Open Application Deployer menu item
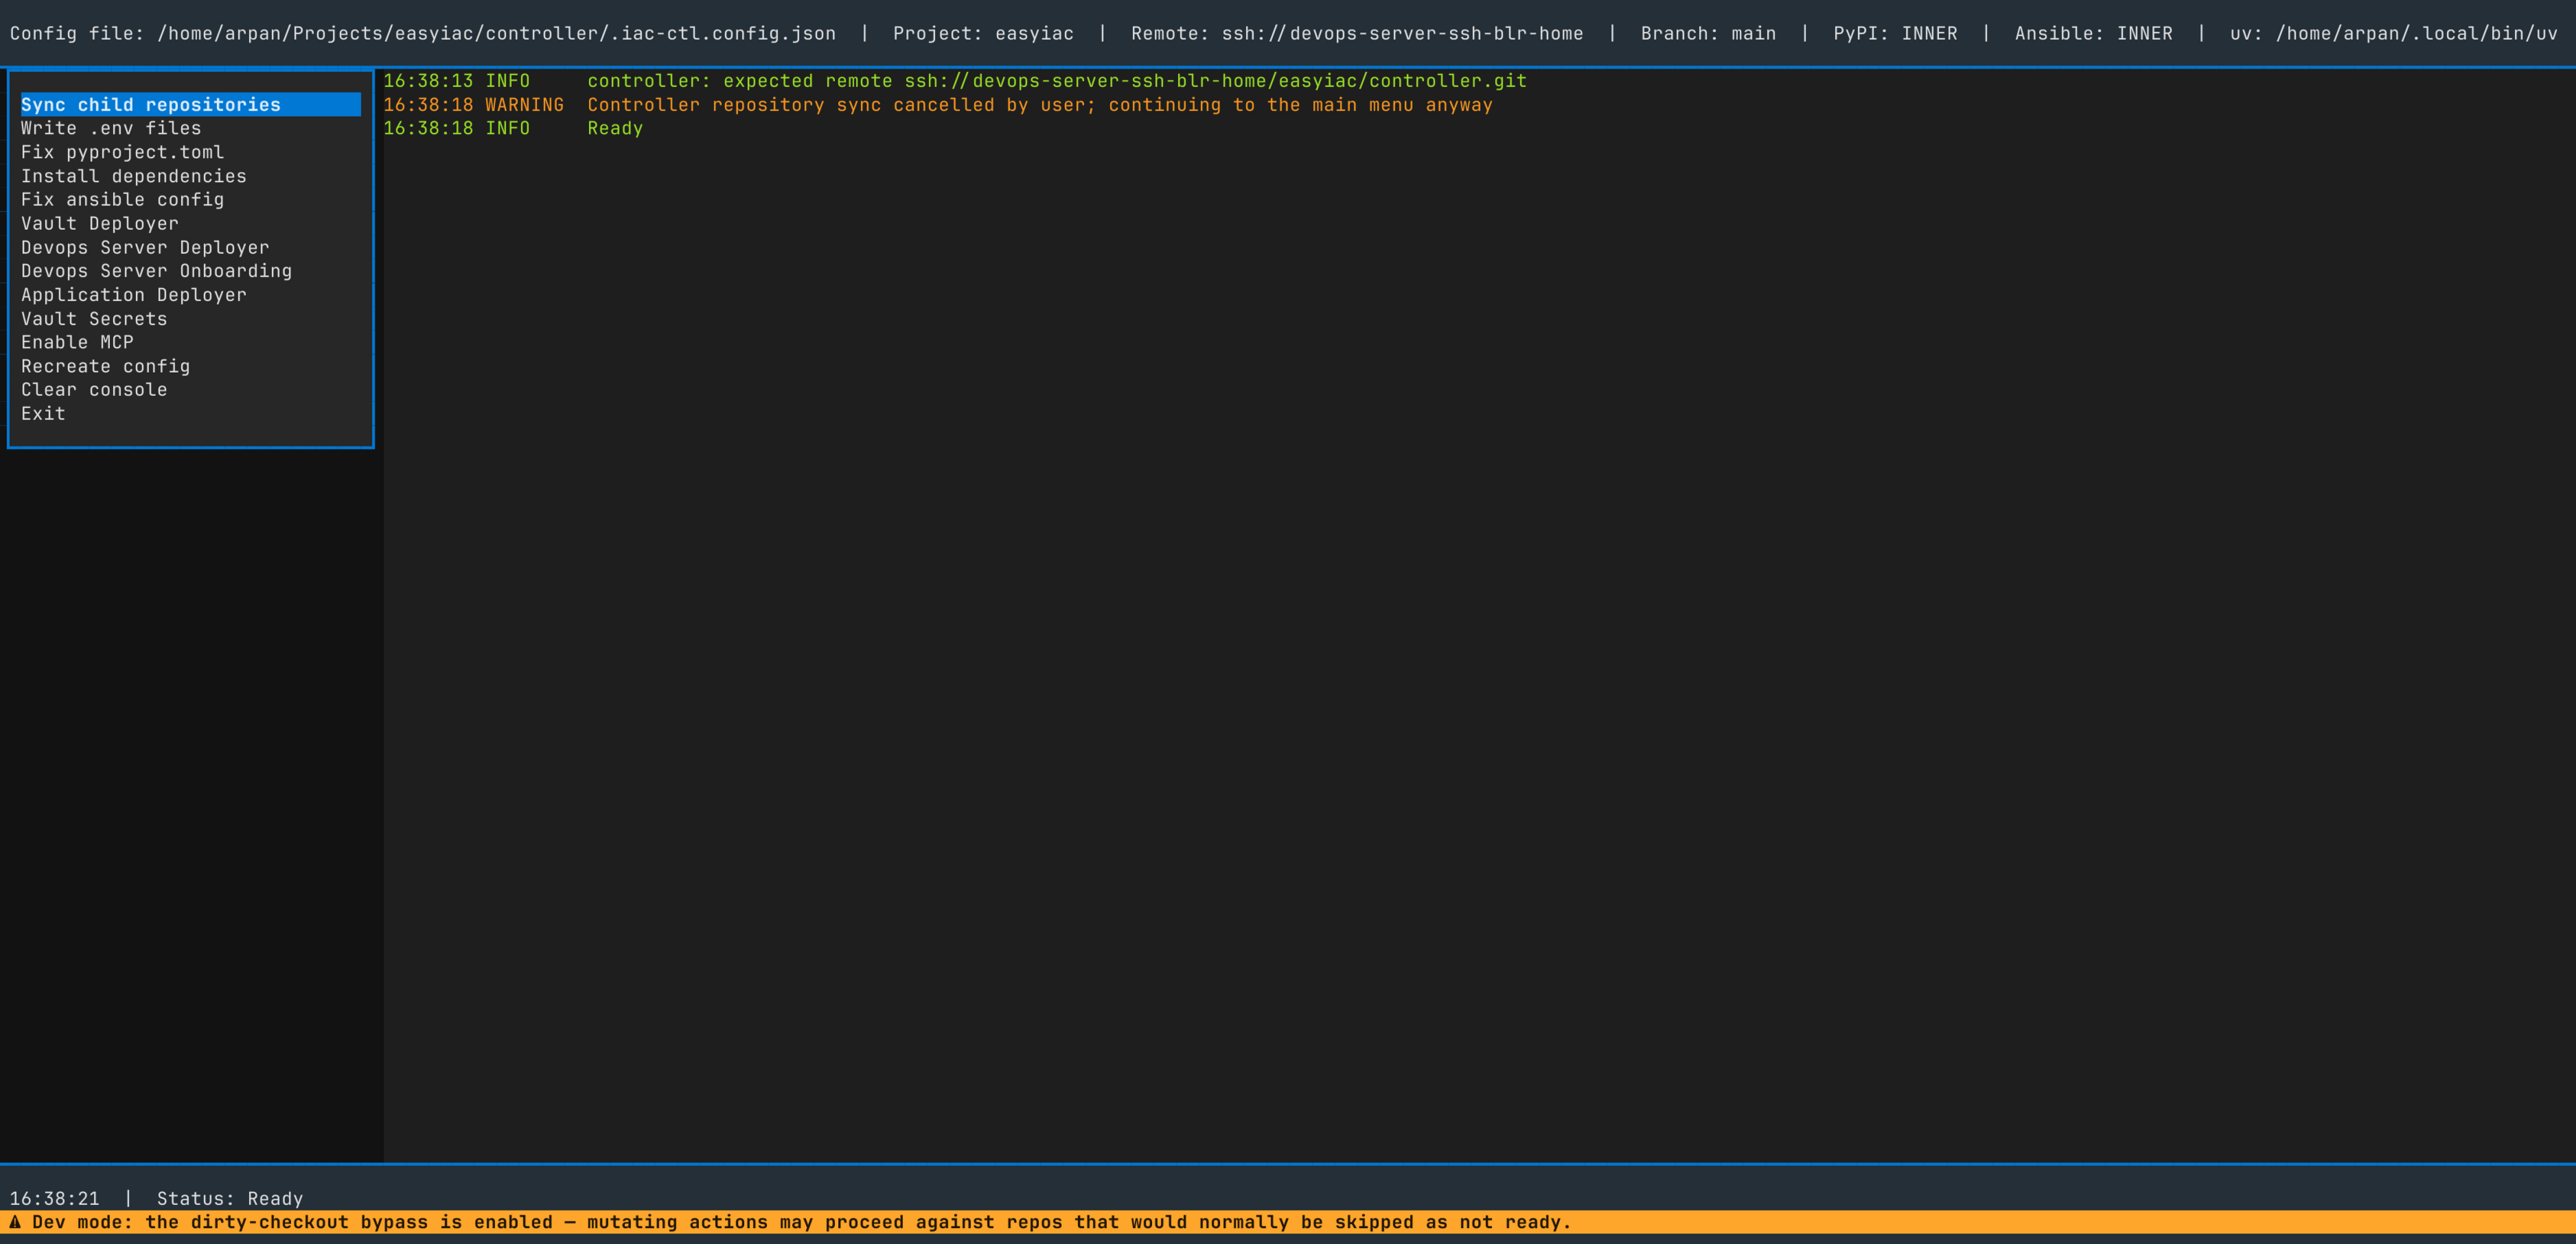 190,295
